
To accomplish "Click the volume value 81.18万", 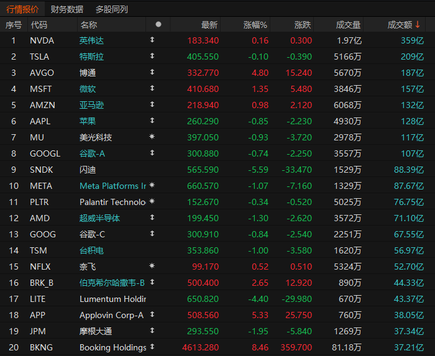I will coord(347,347).
